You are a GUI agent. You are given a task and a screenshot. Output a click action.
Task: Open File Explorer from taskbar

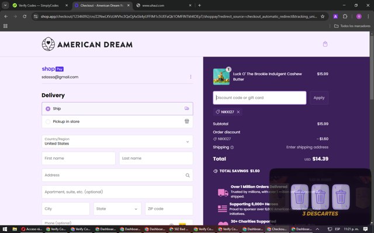tap(15, 229)
